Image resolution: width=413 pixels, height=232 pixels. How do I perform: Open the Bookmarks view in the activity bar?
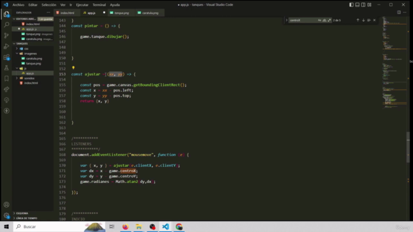pyautogui.click(x=6, y=79)
